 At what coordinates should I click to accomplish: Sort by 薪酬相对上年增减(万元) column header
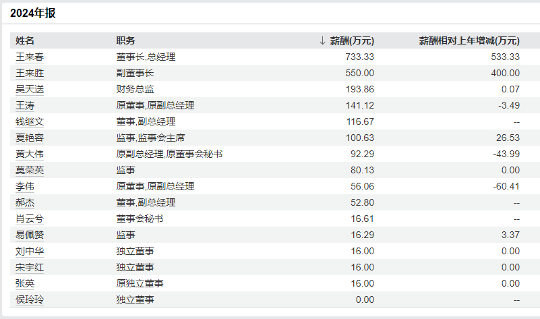tap(469, 40)
